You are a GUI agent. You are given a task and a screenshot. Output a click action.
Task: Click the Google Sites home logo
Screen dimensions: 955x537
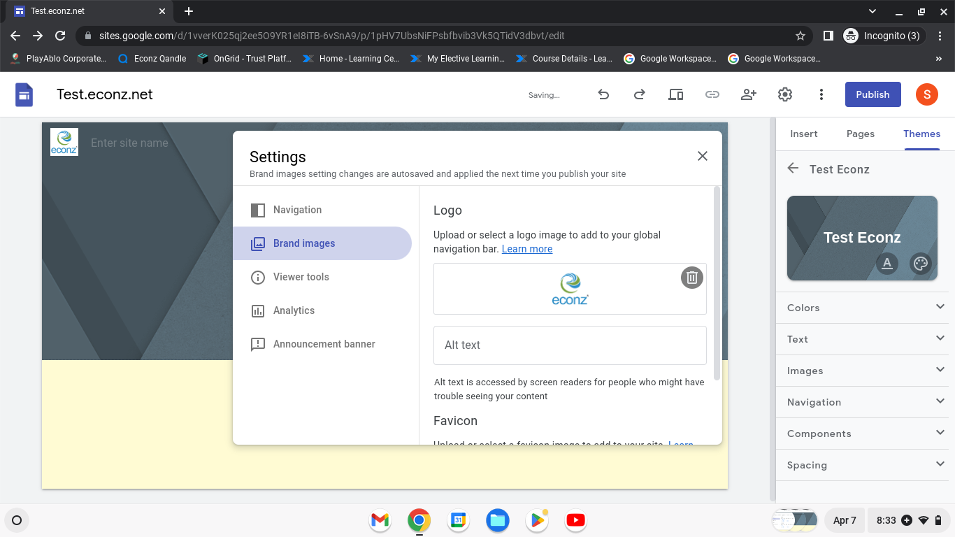(24, 94)
